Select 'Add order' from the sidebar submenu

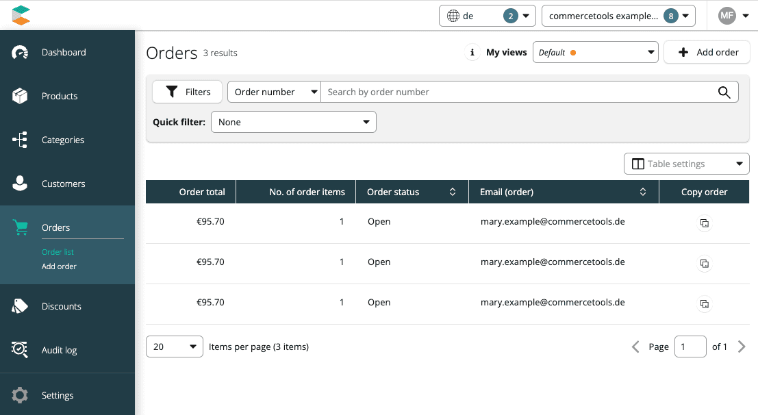[59, 266]
